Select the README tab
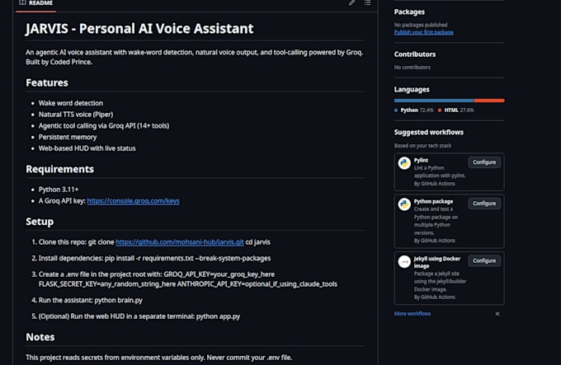 36,3
